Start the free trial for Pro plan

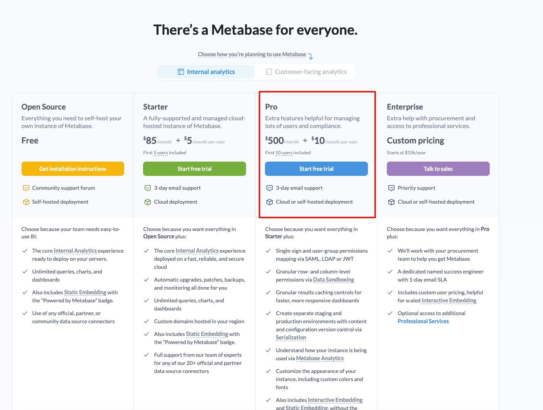tap(316, 169)
